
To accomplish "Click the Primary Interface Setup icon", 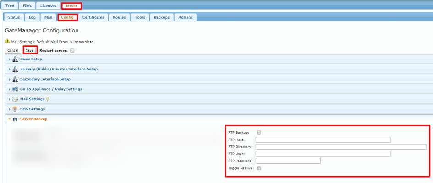I will tap(15, 69).
